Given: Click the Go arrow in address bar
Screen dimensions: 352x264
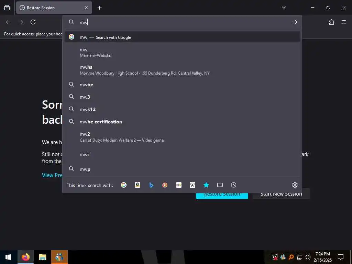Looking at the screenshot, I should pos(295,22).
